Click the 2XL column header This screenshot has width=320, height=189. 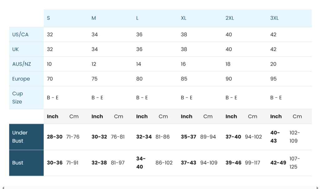(230, 18)
